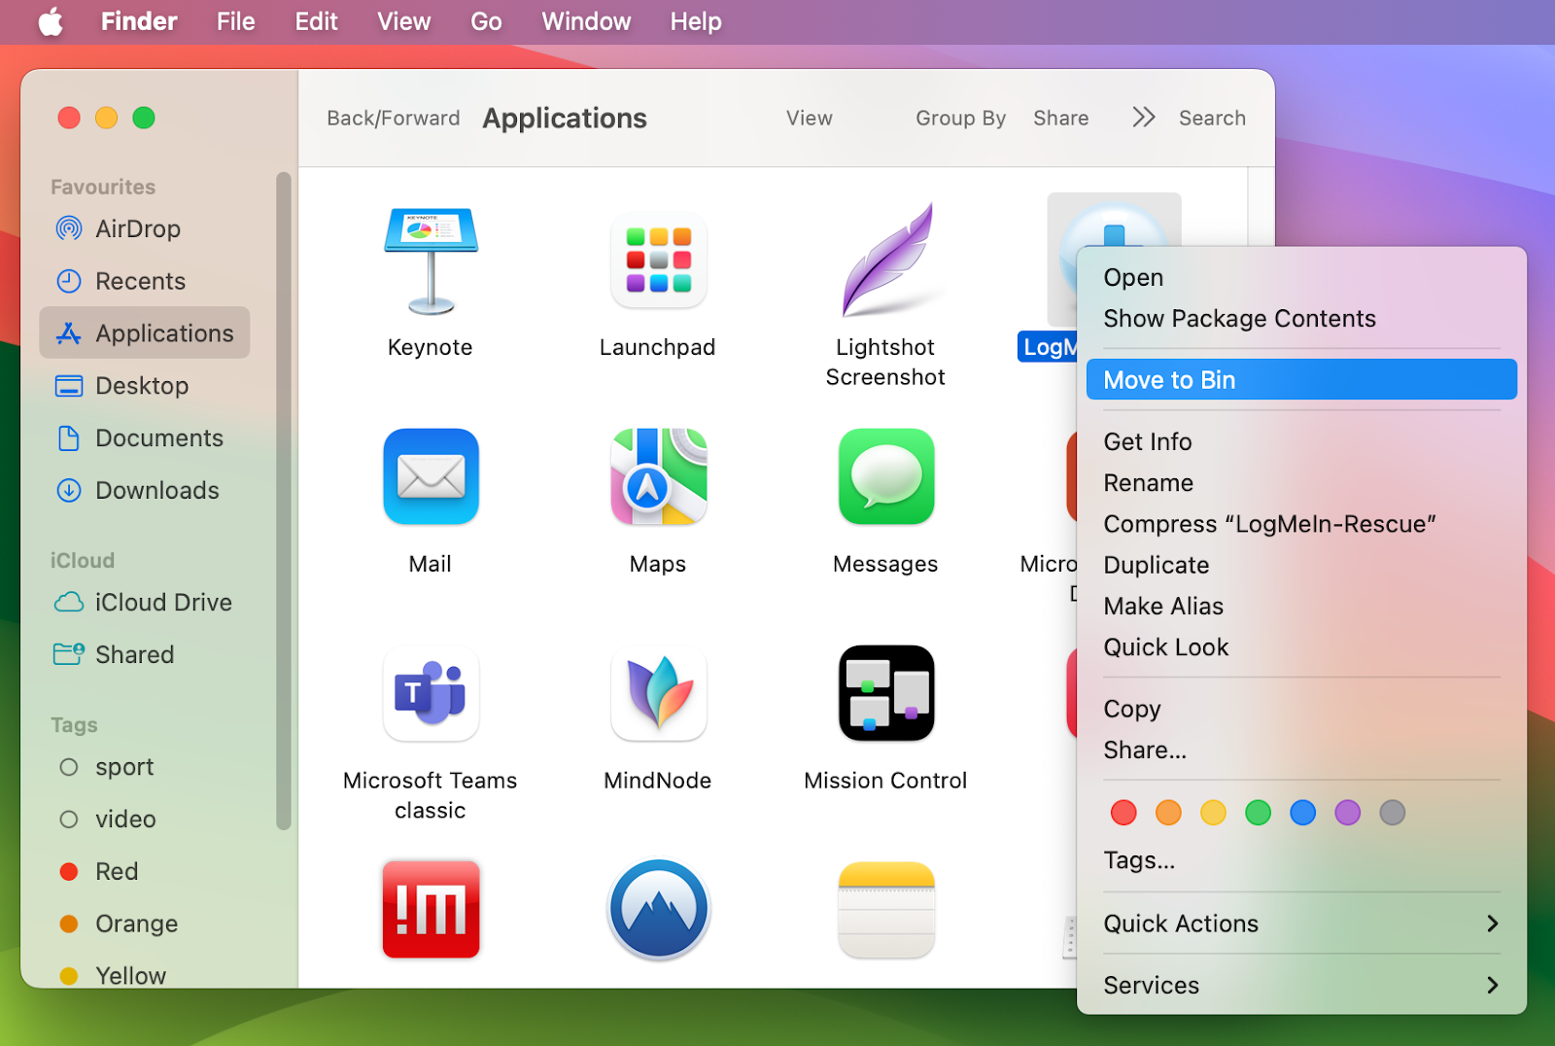
Task: Choose Compress "LogMeIn-Rescue"
Action: [1301, 524]
